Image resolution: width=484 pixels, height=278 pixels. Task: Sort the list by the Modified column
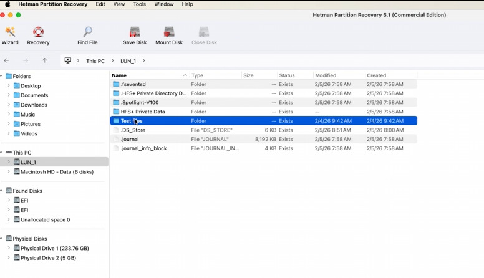click(339, 75)
